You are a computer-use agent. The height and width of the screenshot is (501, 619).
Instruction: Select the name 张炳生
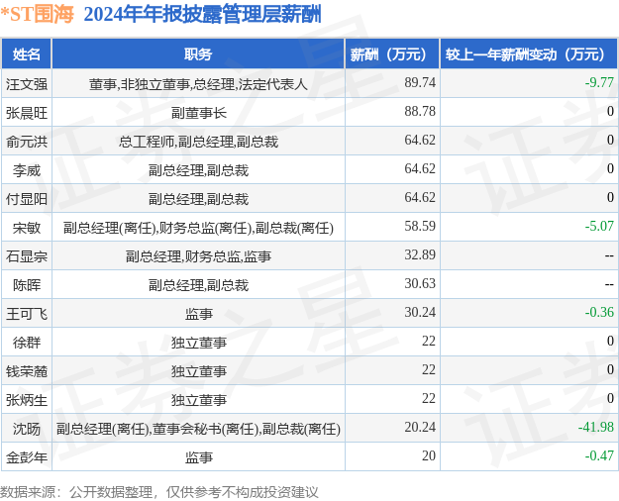(27, 400)
